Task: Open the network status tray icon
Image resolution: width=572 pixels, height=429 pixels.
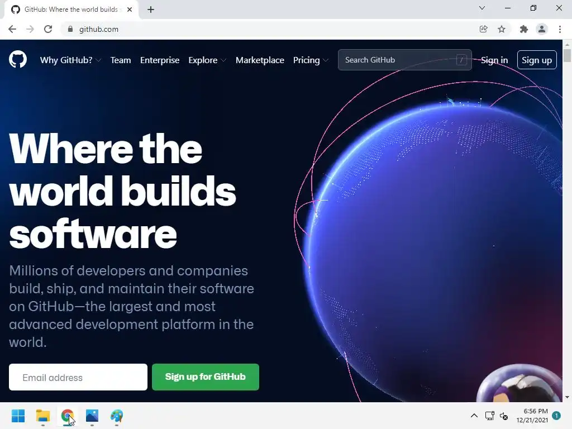Action: click(x=489, y=416)
